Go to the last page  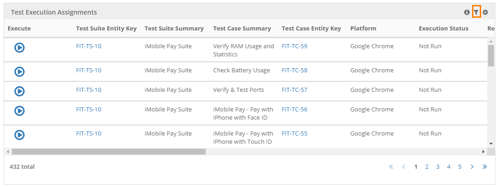[484, 166]
